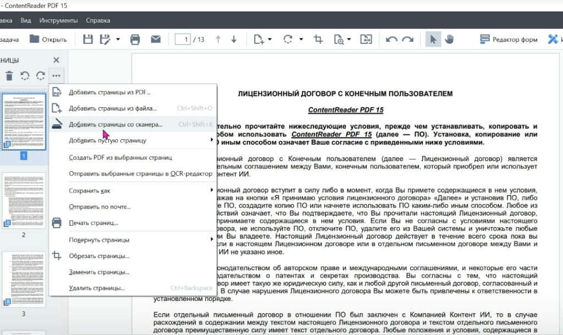Activate the selection arrow tool
The height and width of the screenshot is (335, 563).
tap(433, 39)
